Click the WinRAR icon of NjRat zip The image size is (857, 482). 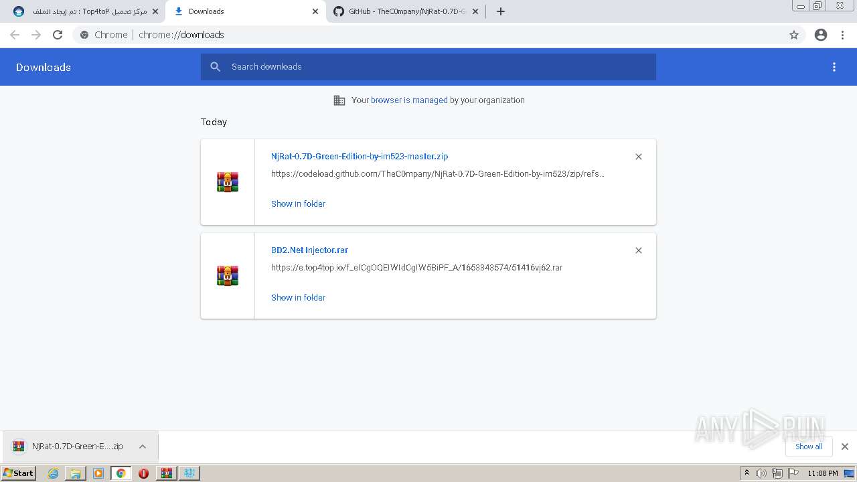[228, 182]
